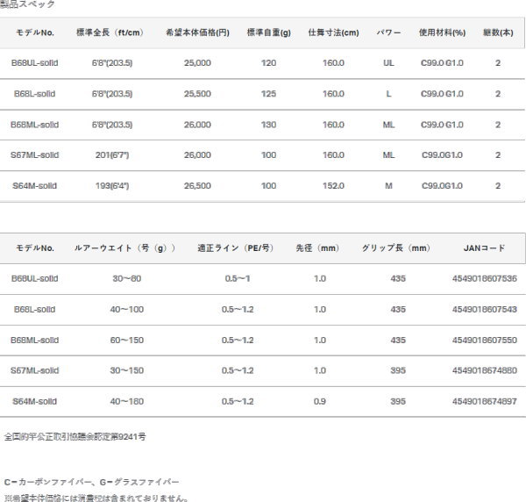Click the lure weight value 40~180

click(127, 401)
